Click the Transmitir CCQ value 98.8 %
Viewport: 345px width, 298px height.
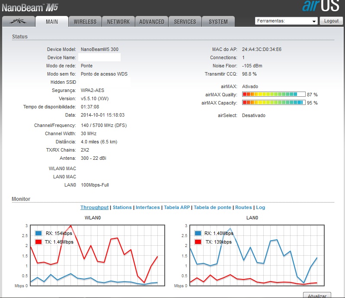249,74
